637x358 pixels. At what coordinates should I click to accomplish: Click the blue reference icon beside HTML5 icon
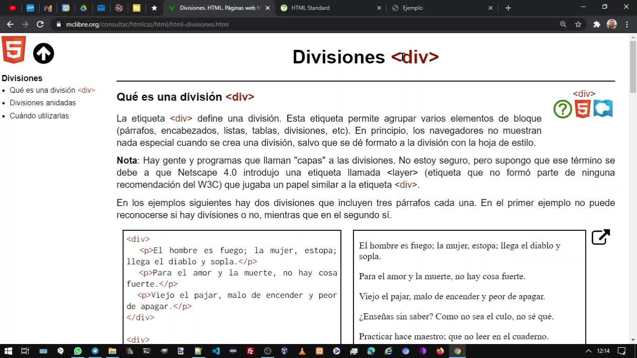coord(603,109)
